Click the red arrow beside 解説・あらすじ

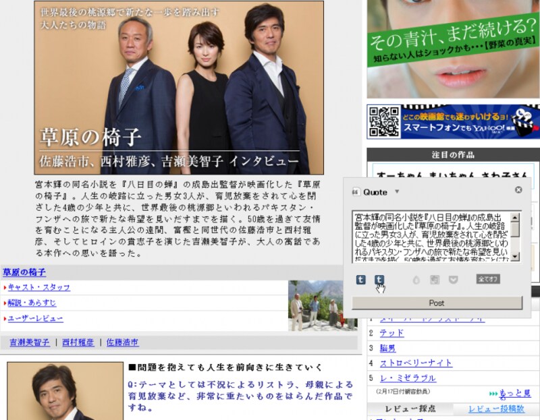tap(5, 303)
